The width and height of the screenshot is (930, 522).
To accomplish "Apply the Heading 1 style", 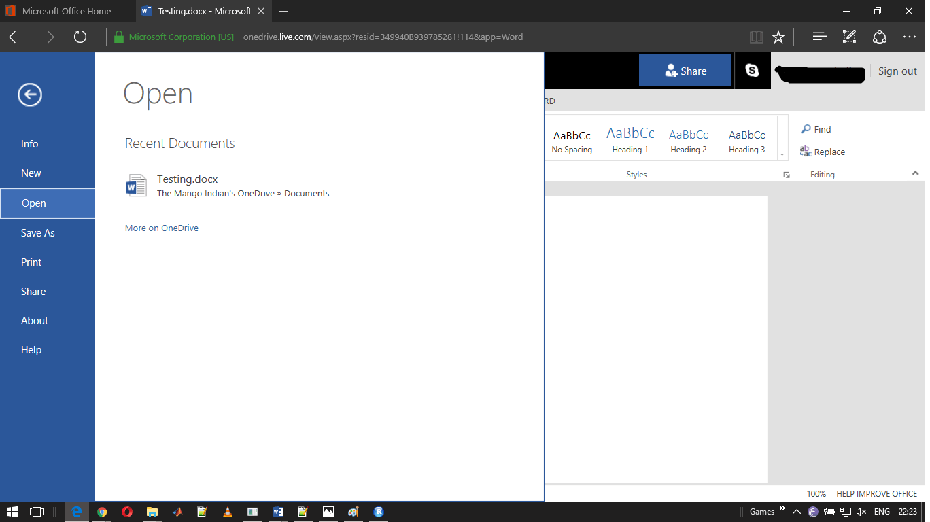I will 630,141.
